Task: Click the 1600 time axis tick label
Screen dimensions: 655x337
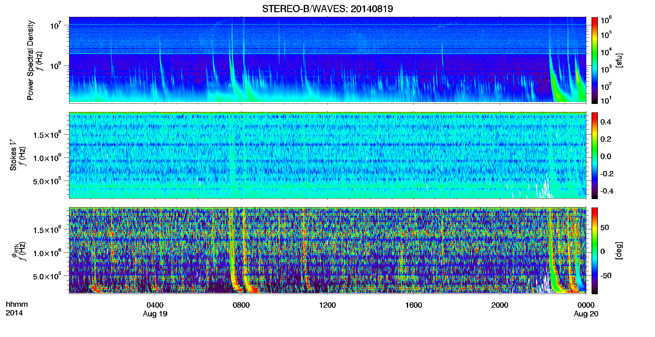Action: coord(413,305)
